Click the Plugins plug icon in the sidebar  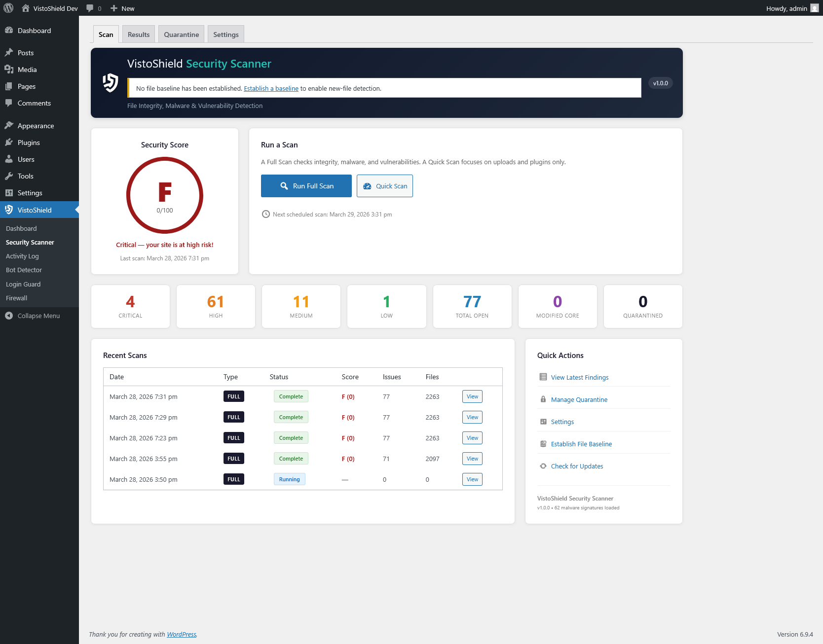(x=9, y=143)
